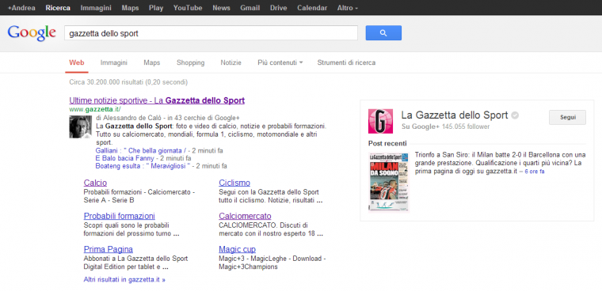Open the Calcio sitelink
Screen dimensions: 602x291
[x=95, y=183]
